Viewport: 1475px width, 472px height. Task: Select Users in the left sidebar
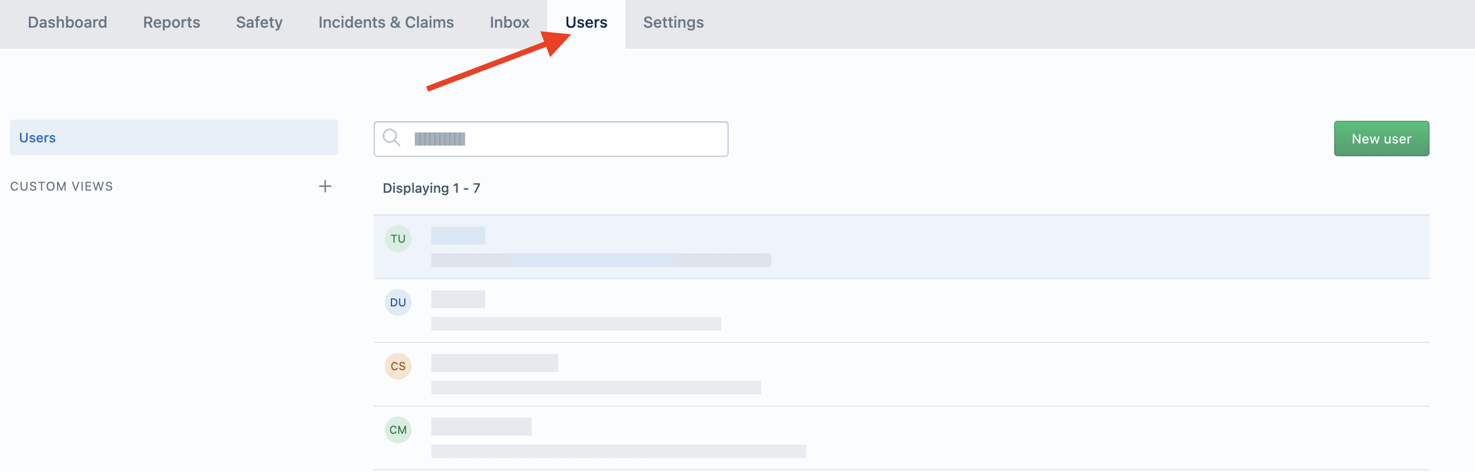click(174, 137)
